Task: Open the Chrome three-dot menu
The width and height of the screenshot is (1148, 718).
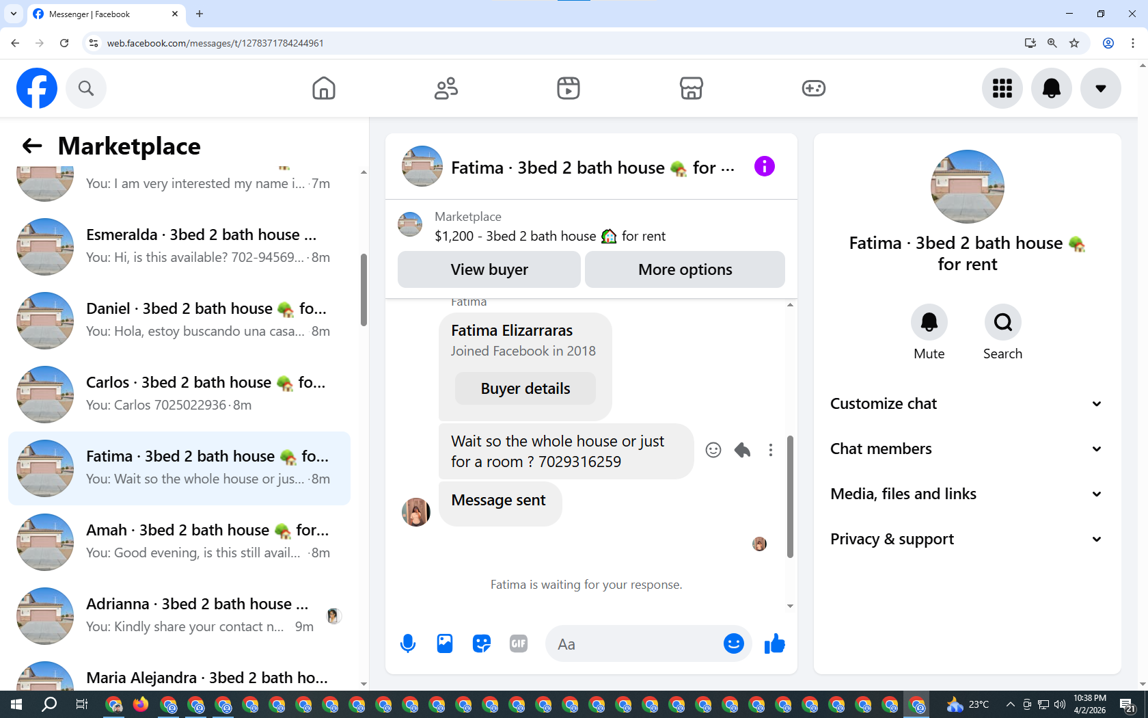Action: point(1133,43)
